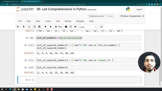Viewport: 162px width, 91px height.
Task: Click the Logout button
Action: point(139,9)
